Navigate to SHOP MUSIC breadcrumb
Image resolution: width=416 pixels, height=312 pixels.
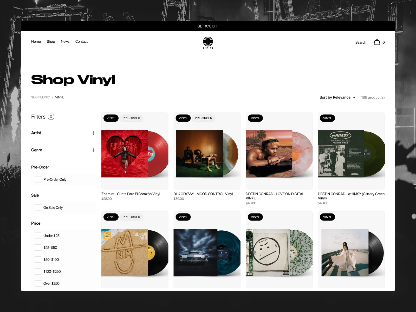40,97
